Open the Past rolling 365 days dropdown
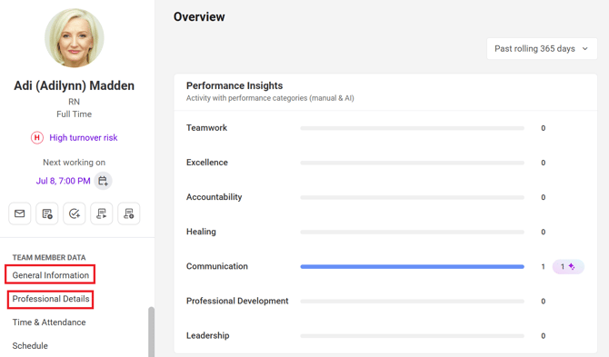609x357 pixels. point(542,48)
